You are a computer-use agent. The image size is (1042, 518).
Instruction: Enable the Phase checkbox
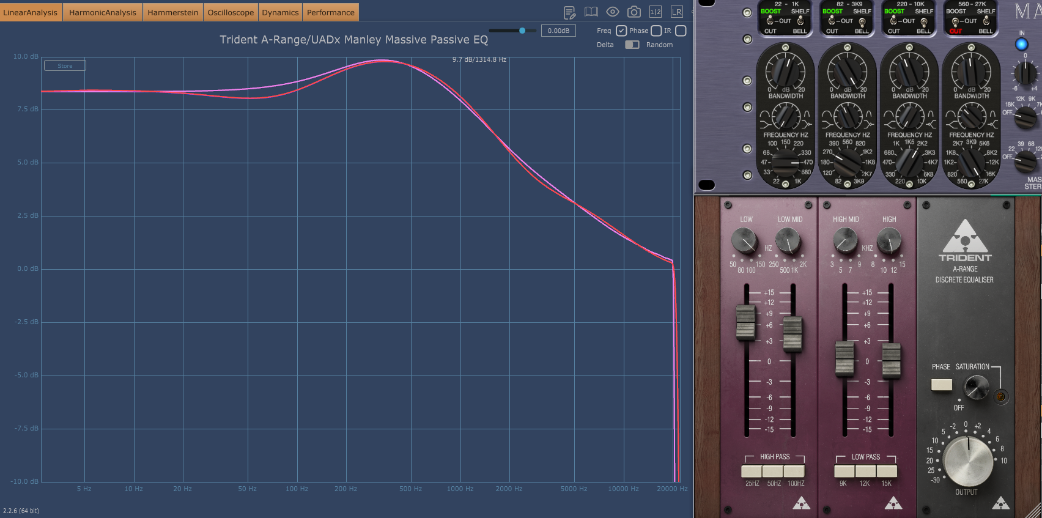click(x=656, y=31)
